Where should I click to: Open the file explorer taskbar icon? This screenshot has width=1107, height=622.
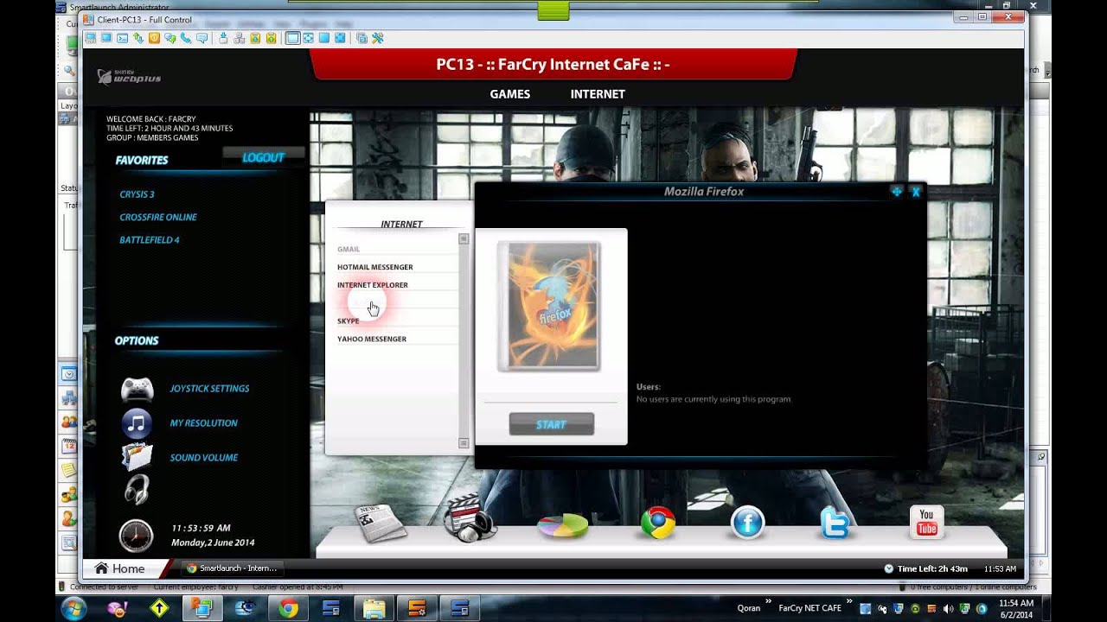pos(374,609)
